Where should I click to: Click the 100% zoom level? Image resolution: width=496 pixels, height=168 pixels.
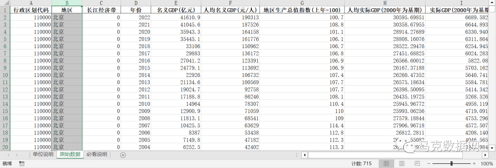click(x=486, y=163)
